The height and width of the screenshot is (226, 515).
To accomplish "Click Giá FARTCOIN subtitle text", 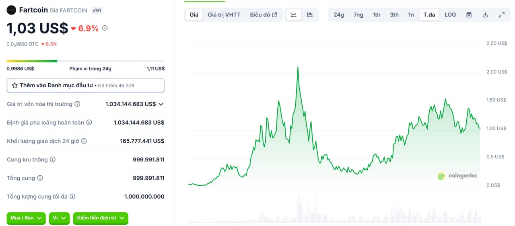I will [x=68, y=10].
